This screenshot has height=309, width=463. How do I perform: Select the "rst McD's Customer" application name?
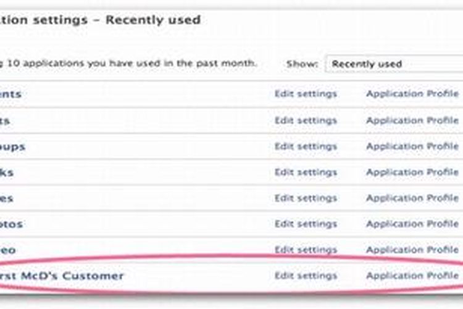click(62, 276)
